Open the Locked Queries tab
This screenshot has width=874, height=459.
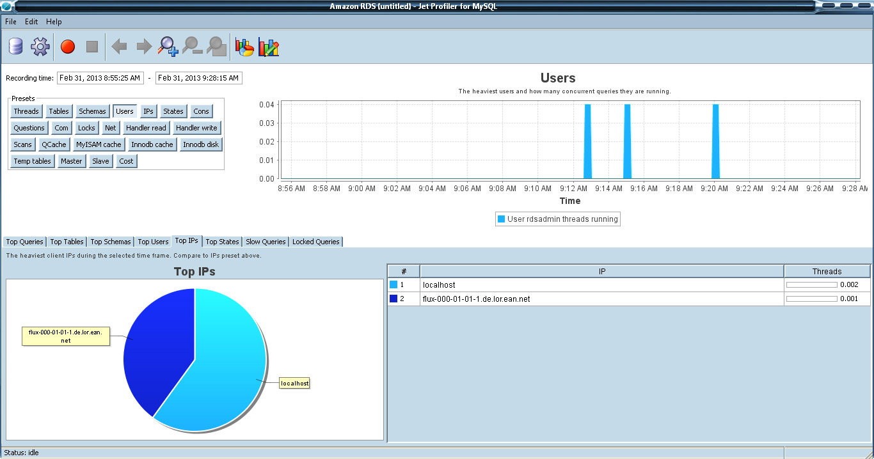click(x=315, y=242)
